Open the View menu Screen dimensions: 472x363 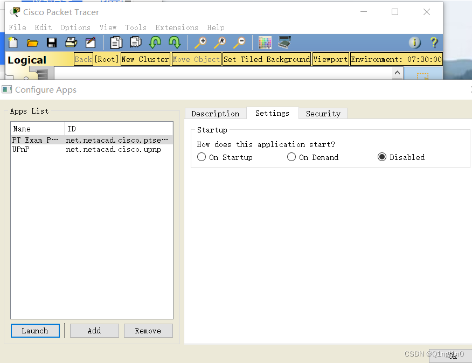(108, 27)
